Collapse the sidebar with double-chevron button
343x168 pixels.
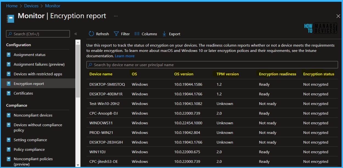[x=75, y=34]
